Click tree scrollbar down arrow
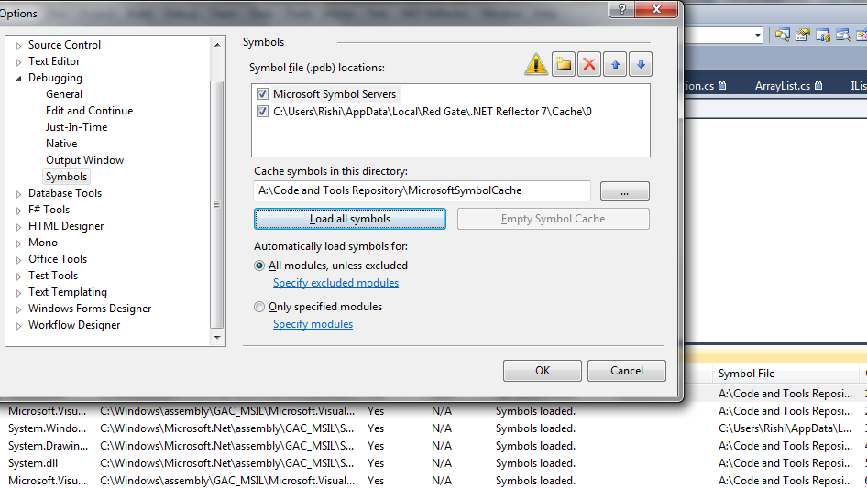The image size is (867, 488). [x=217, y=337]
